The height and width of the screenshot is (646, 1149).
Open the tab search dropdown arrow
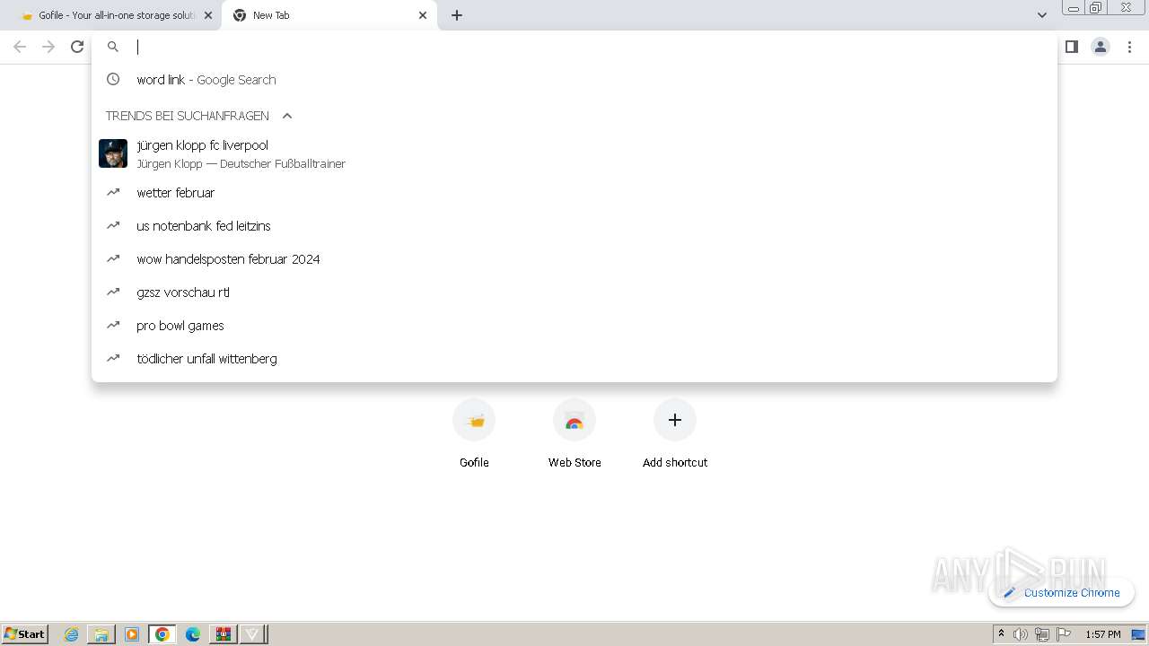(x=1042, y=15)
